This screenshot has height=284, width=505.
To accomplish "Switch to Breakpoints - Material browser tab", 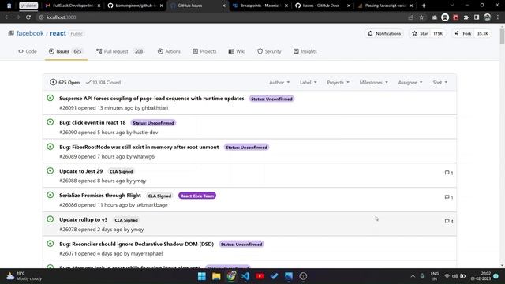I will [x=260, y=6].
